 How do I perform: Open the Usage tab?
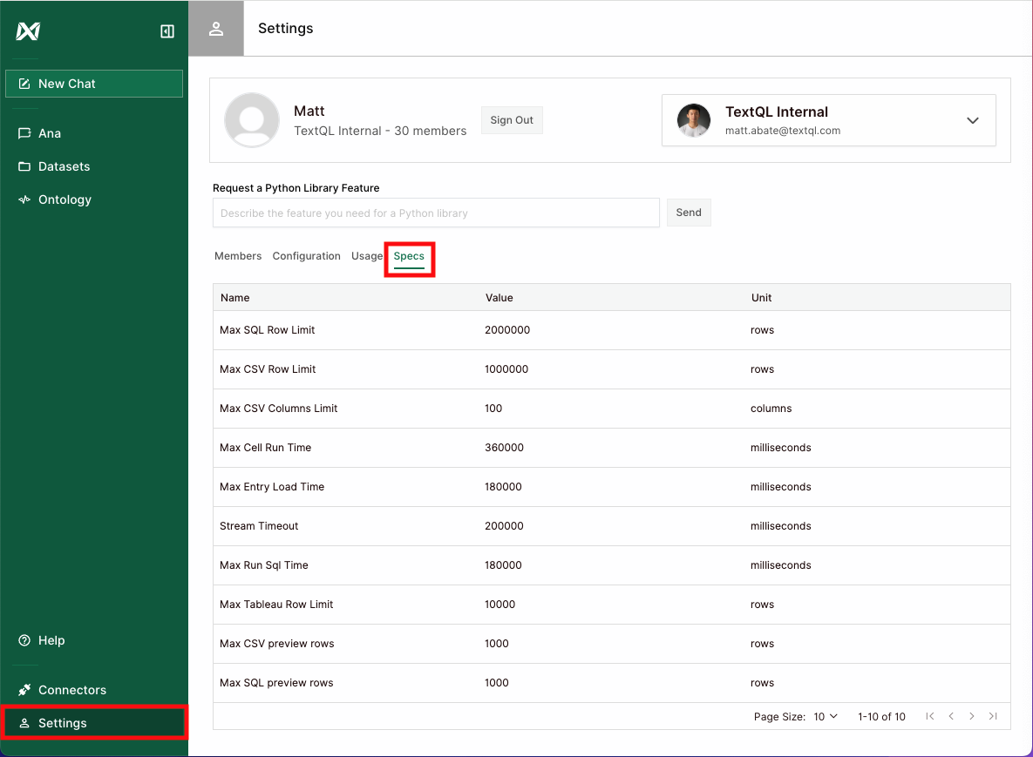(366, 256)
